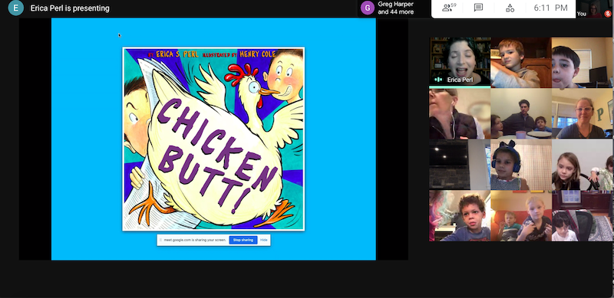Select tile of red-haired boy in gray hoodie
Viewport: 614px width, 298px height.
pyautogui.click(x=521, y=63)
